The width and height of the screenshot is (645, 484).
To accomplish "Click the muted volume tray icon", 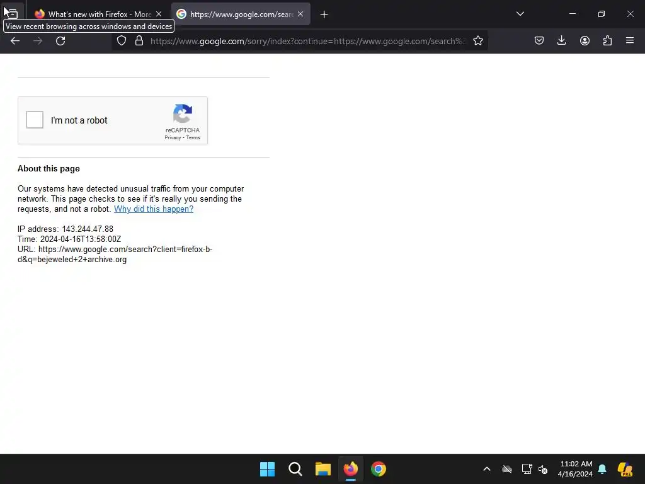I will [543, 469].
